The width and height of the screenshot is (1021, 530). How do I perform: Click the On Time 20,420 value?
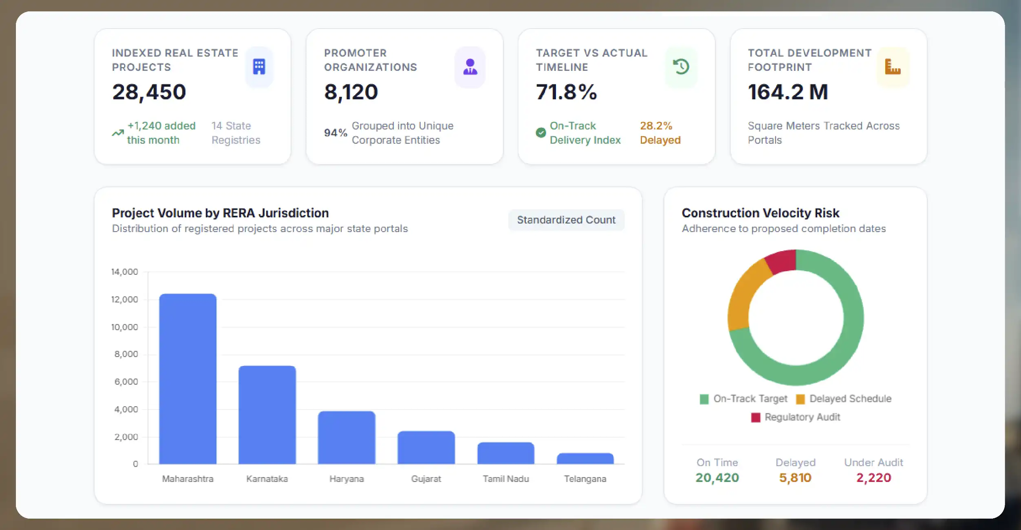coord(717,477)
